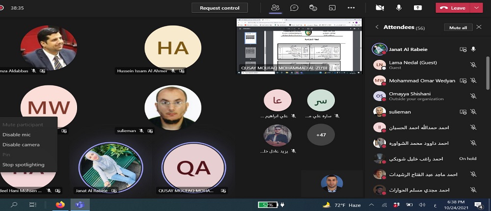Open the rooms icon in meeting toolbar
The image size is (491, 211).
pos(332,8)
